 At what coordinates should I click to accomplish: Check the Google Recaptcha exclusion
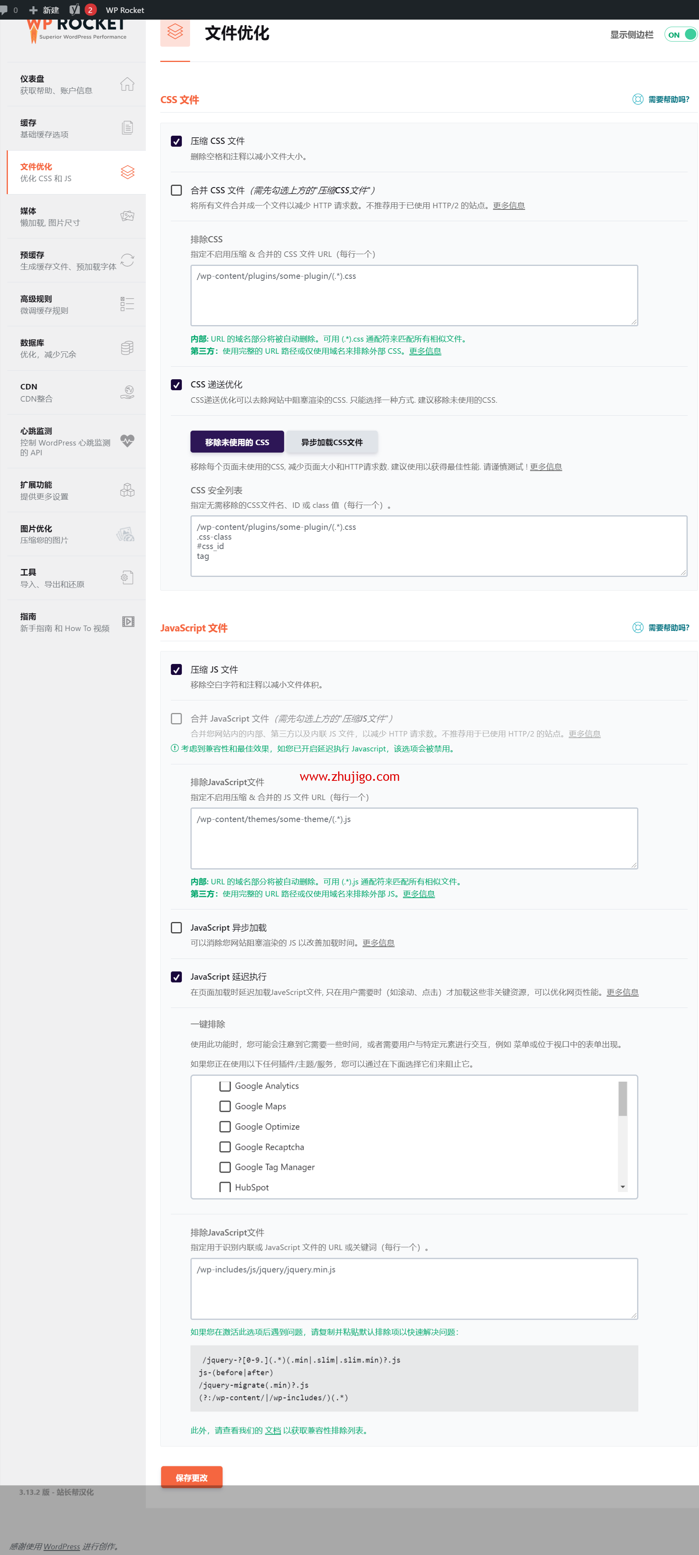pyautogui.click(x=225, y=1147)
